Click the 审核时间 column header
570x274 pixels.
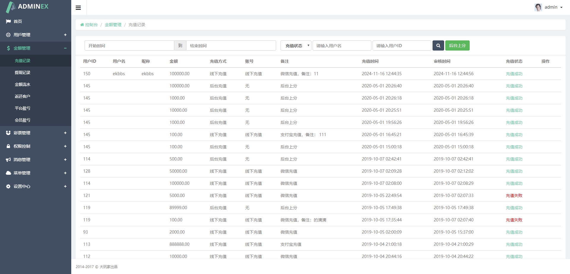coord(442,61)
